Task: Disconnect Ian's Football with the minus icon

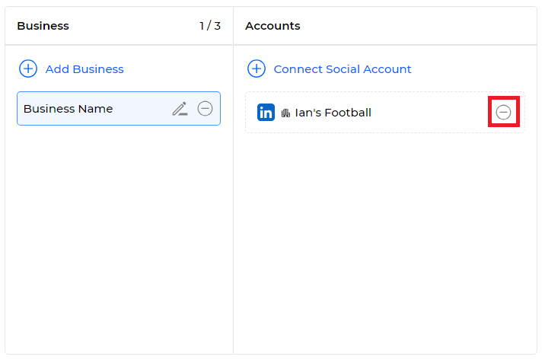Action: (x=503, y=112)
